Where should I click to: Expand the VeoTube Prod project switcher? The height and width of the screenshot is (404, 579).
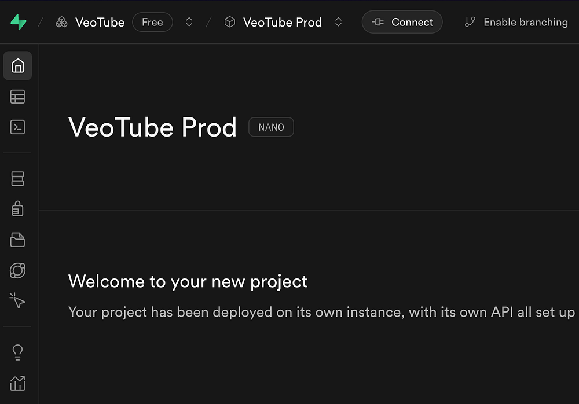coord(339,22)
